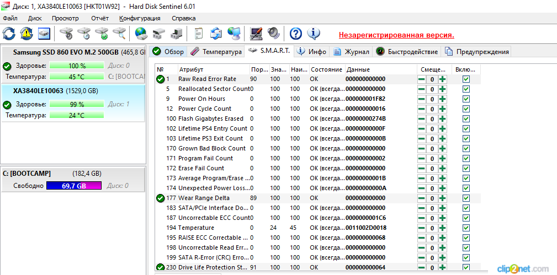Image resolution: width=557 pixels, height=275 pixels.
Task: Click the Незарегистрированная версия link
Action: click(x=396, y=35)
